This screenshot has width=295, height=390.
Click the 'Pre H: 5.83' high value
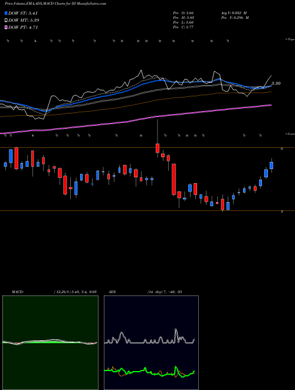183,18
